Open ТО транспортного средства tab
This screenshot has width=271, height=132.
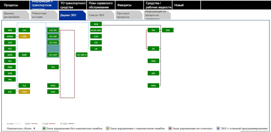pos(72,5)
